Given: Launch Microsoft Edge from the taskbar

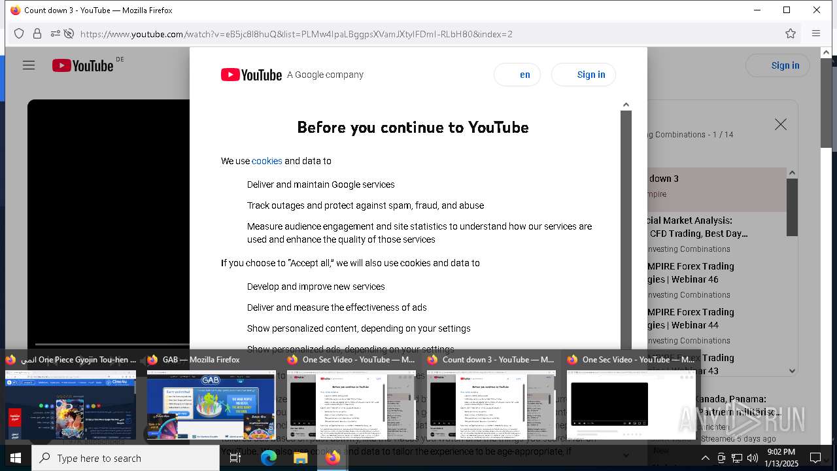Looking at the screenshot, I should [x=269, y=458].
